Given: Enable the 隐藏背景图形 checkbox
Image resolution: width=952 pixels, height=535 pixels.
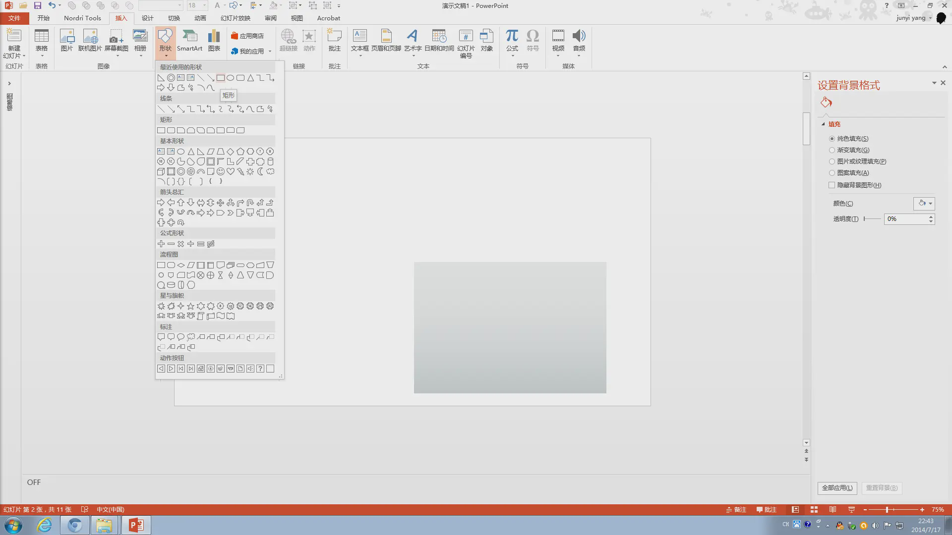Looking at the screenshot, I should [x=832, y=185].
